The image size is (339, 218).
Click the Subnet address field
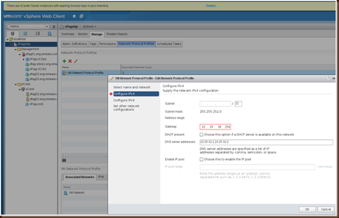coord(215,104)
